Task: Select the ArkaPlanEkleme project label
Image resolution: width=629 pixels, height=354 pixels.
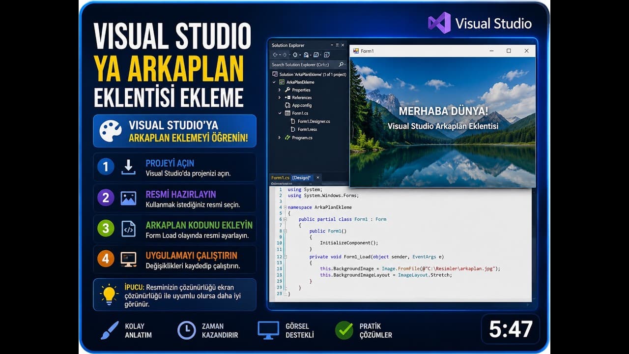Action: (300, 82)
